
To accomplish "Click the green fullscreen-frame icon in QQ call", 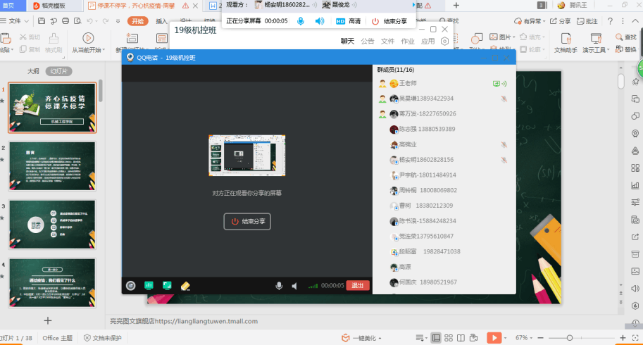I will 167,286.
